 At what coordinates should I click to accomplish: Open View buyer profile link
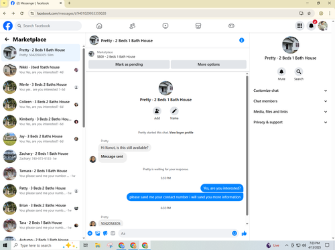tap(181, 133)
